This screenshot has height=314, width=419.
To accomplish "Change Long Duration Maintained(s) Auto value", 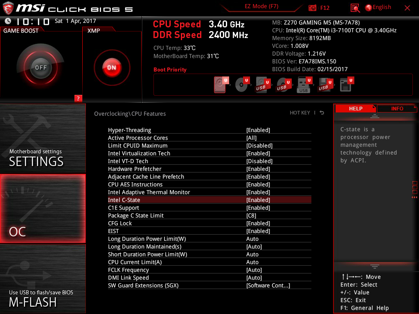I will pyautogui.click(x=254, y=247).
